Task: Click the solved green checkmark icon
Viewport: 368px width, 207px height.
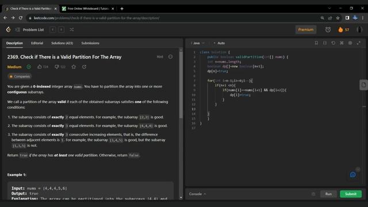Action: click(29, 67)
